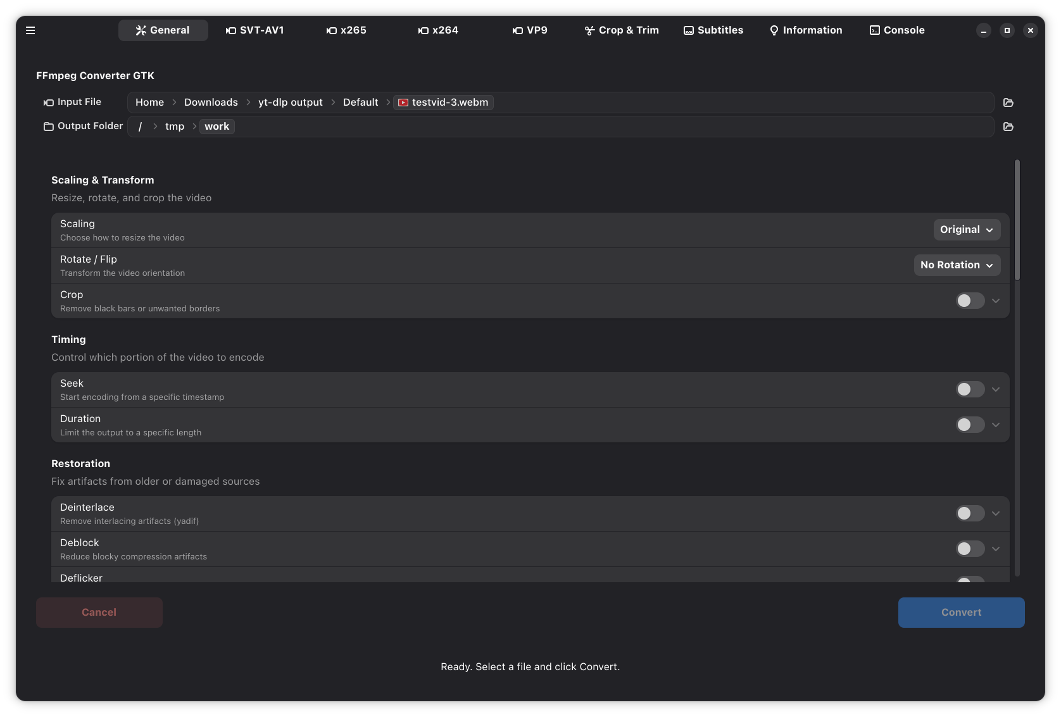Go to Downloads in input path
Viewport: 1061px width, 717px height.
pos(211,103)
